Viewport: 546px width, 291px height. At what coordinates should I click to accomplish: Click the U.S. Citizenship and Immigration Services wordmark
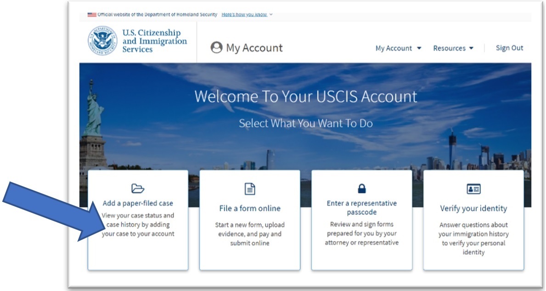click(x=154, y=41)
